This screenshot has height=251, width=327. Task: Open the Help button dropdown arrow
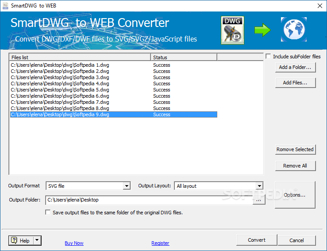point(37,240)
